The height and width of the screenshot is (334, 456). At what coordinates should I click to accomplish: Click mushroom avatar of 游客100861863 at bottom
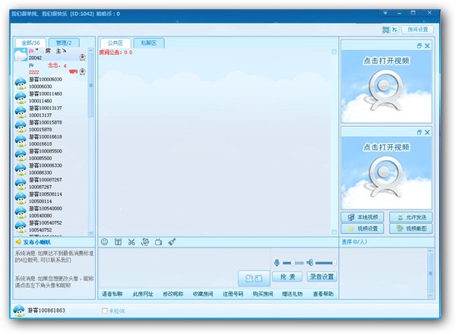pos(19,310)
